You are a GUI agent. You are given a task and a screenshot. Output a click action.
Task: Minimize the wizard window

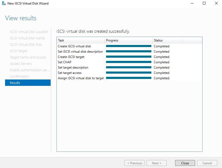point(192,3)
